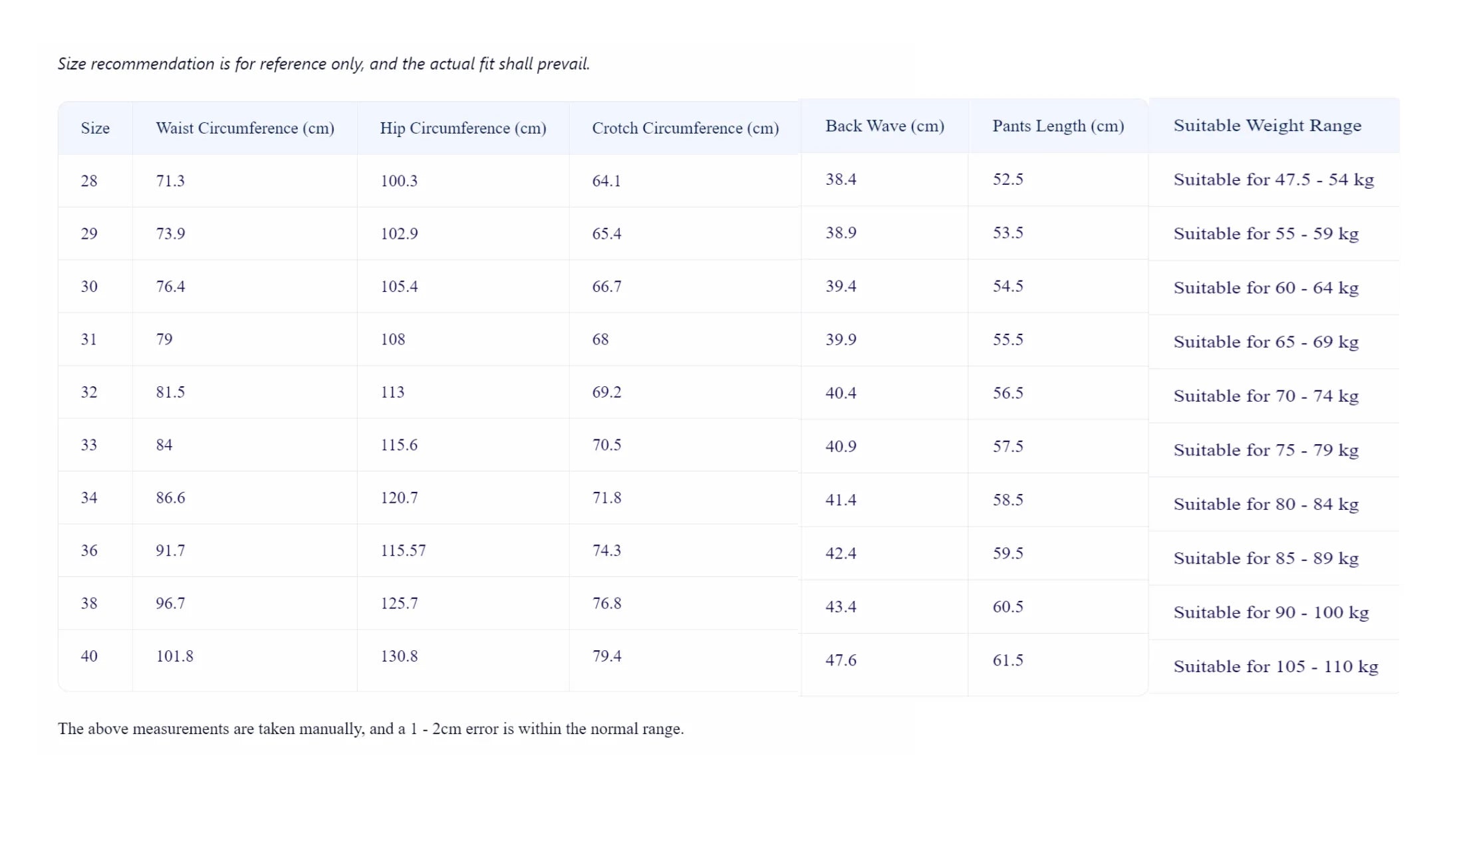
Task: Click hip value 115.57
Action: 403,550
